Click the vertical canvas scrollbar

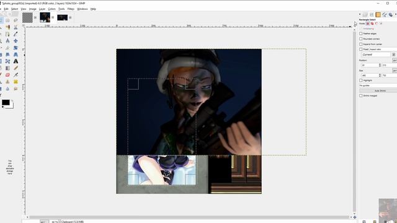(x=354, y=121)
